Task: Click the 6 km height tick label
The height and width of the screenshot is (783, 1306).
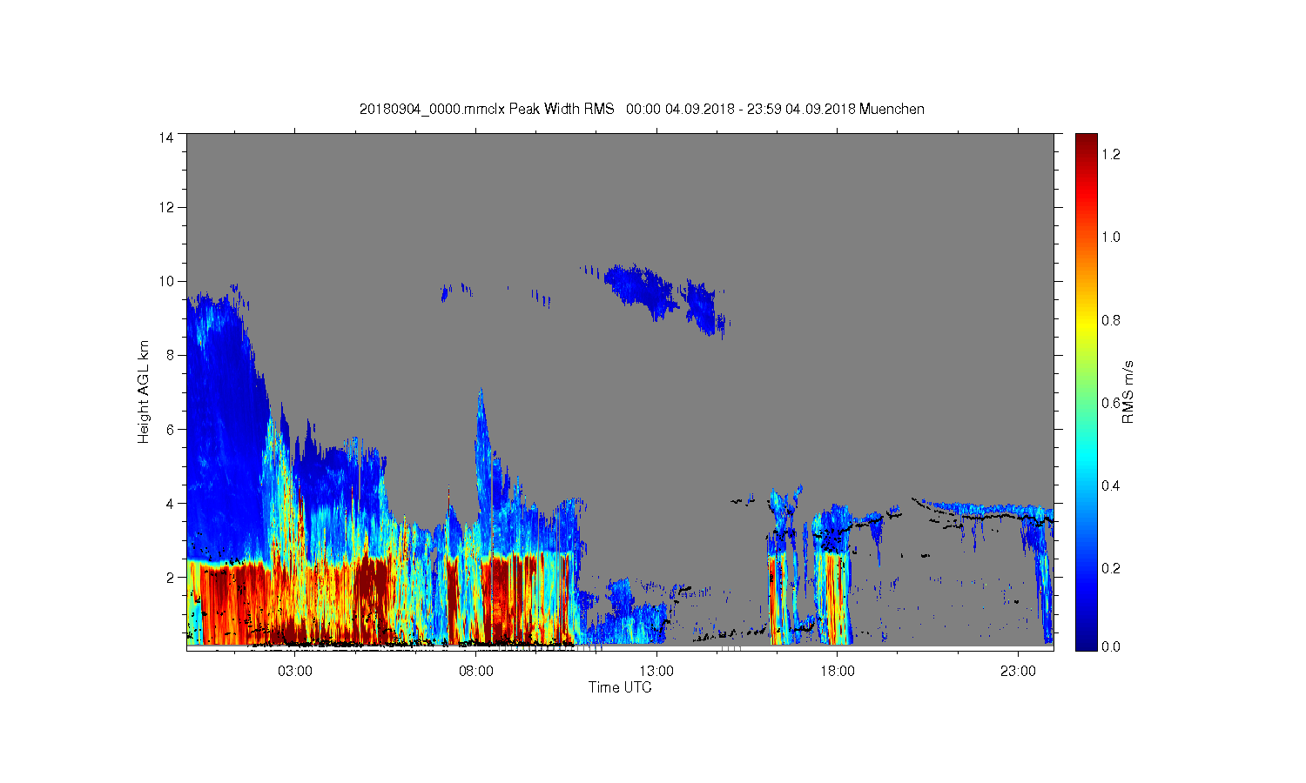Action: (x=170, y=429)
